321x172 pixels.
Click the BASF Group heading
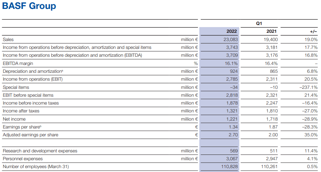click(29, 6)
